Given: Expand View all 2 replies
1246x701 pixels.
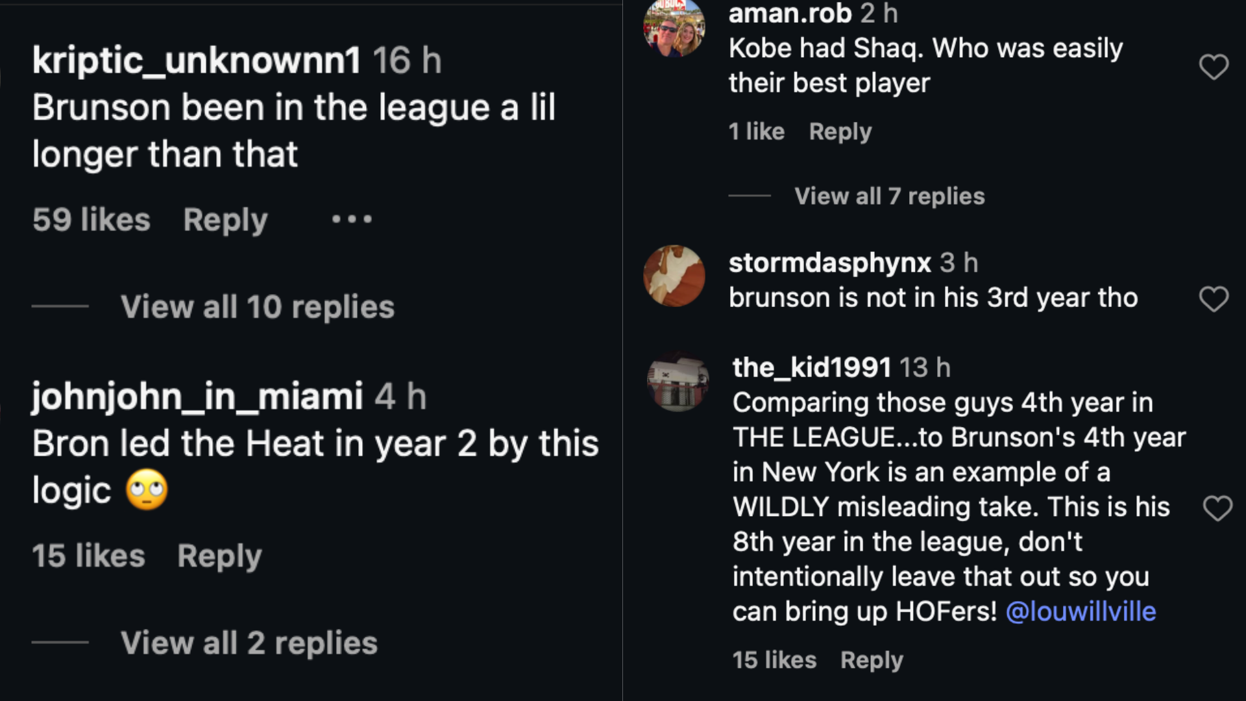Looking at the screenshot, I should [249, 643].
